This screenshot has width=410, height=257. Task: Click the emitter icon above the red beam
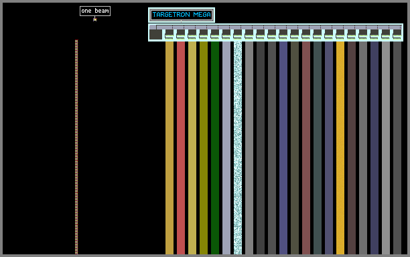pos(181,35)
